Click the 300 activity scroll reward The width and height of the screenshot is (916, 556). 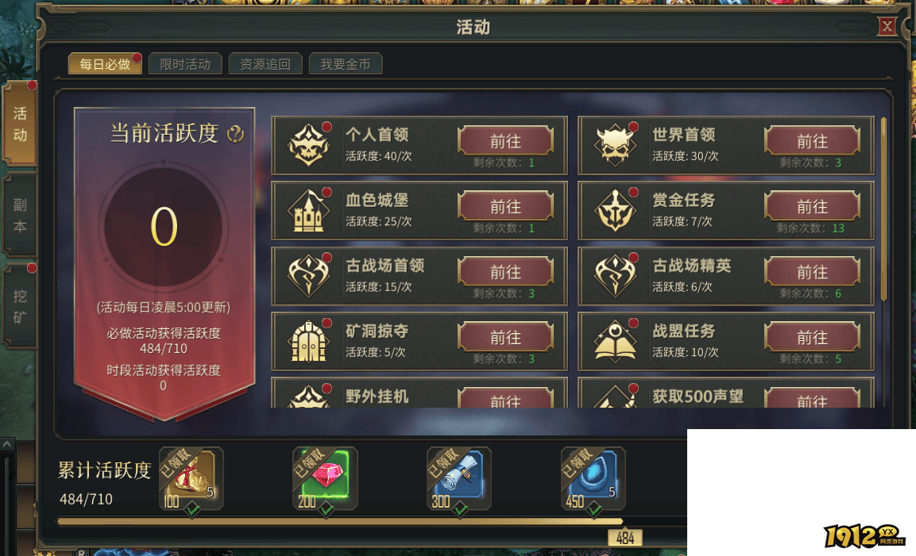[x=458, y=478]
